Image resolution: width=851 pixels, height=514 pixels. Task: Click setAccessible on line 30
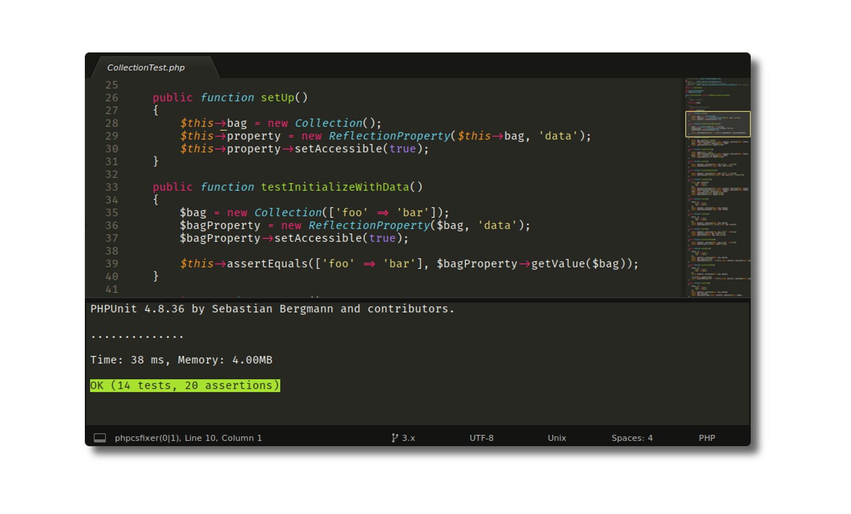point(338,149)
